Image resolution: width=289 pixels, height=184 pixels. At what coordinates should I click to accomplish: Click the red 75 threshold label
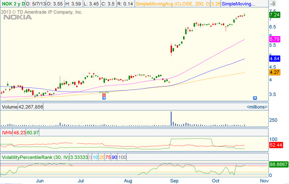click(108, 157)
